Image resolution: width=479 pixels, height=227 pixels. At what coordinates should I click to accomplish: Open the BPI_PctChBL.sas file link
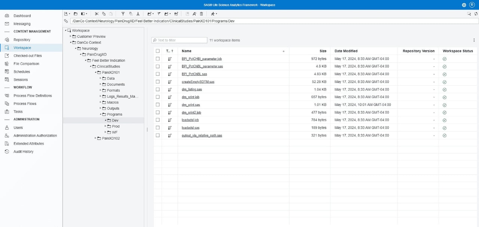point(194,74)
